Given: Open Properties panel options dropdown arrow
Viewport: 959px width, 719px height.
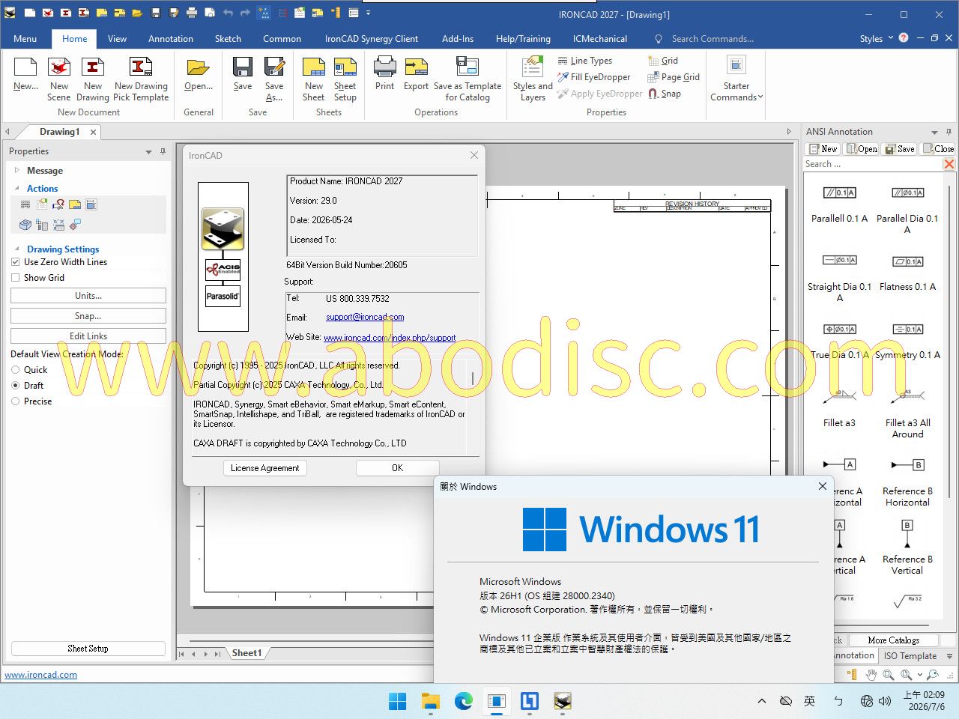Looking at the screenshot, I should 148,152.
